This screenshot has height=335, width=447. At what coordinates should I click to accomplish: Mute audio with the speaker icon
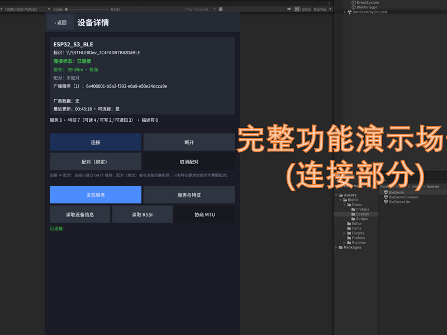[289, 9]
